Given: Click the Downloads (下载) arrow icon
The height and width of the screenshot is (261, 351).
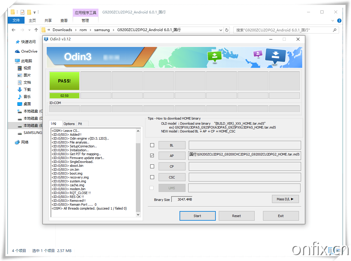Looking at the screenshot, I should (x=20, y=90).
